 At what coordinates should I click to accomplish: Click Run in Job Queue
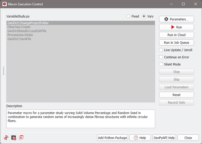tap(176, 43)
